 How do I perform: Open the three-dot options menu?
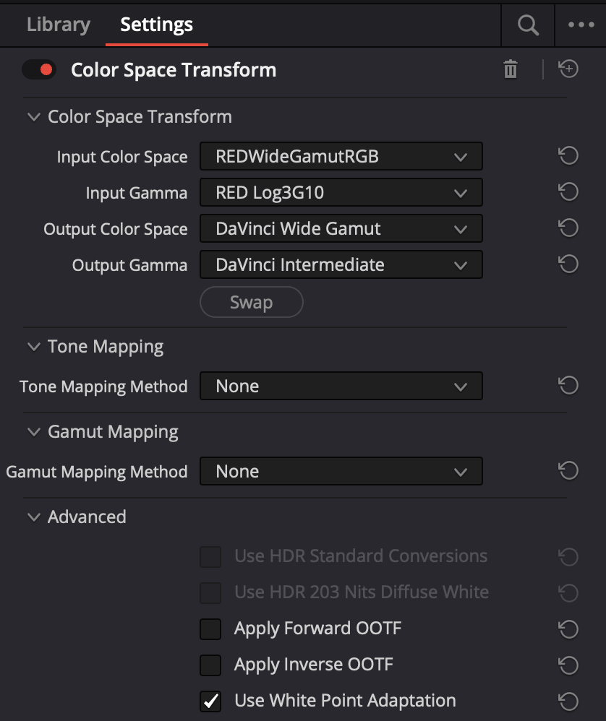point(581,25)
